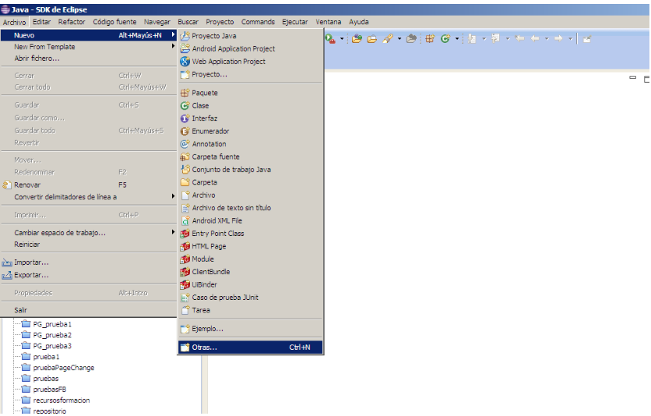Image resolution: width=651 pixels, height=416 pixels.
Task: Minimize the editor area view
Action: (x=633, y=78)
